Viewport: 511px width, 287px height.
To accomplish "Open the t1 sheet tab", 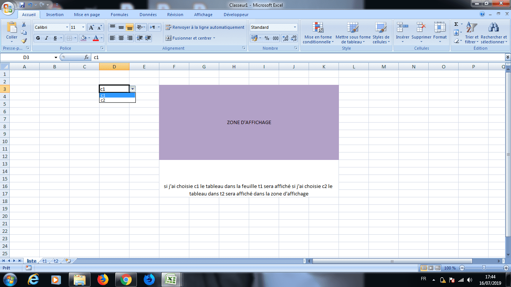I will tap(45, 261).
